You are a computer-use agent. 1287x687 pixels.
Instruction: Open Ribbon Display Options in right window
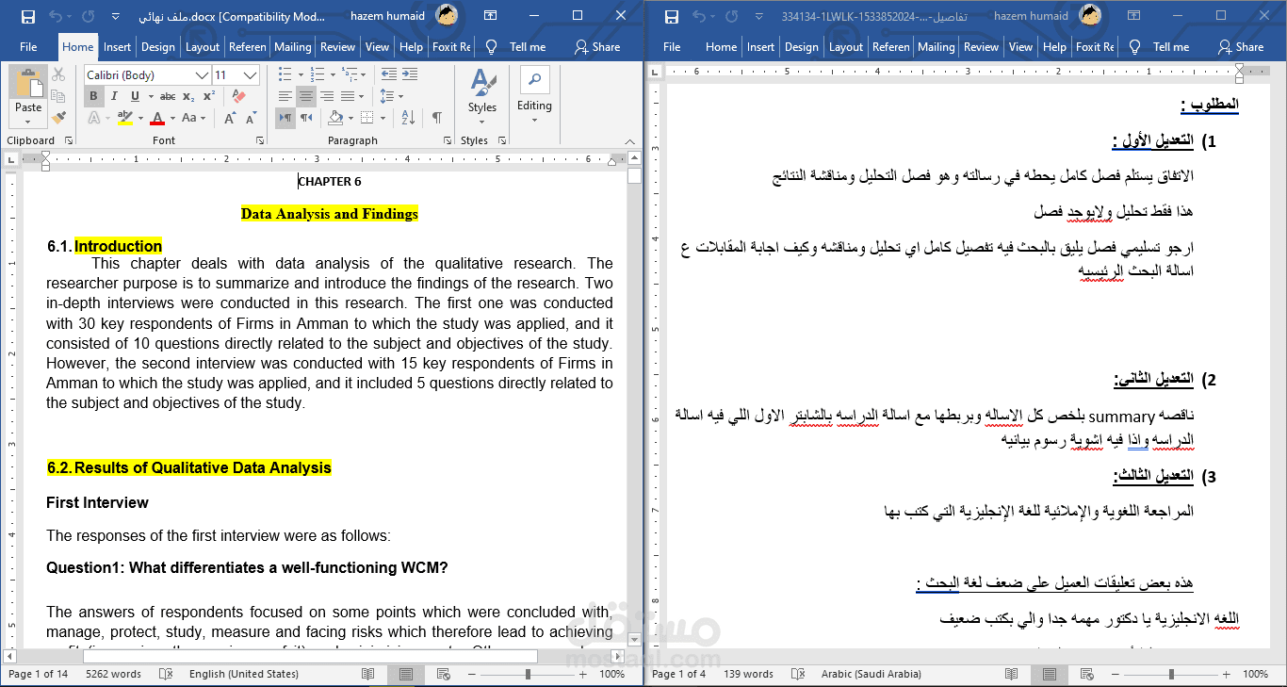coord(1133,16)
